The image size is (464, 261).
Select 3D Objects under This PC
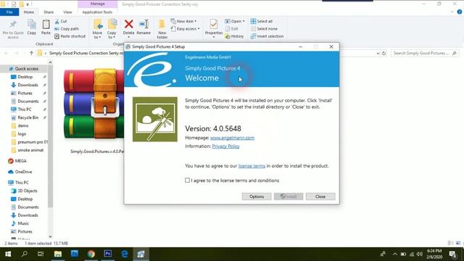(x=28, y=191)
